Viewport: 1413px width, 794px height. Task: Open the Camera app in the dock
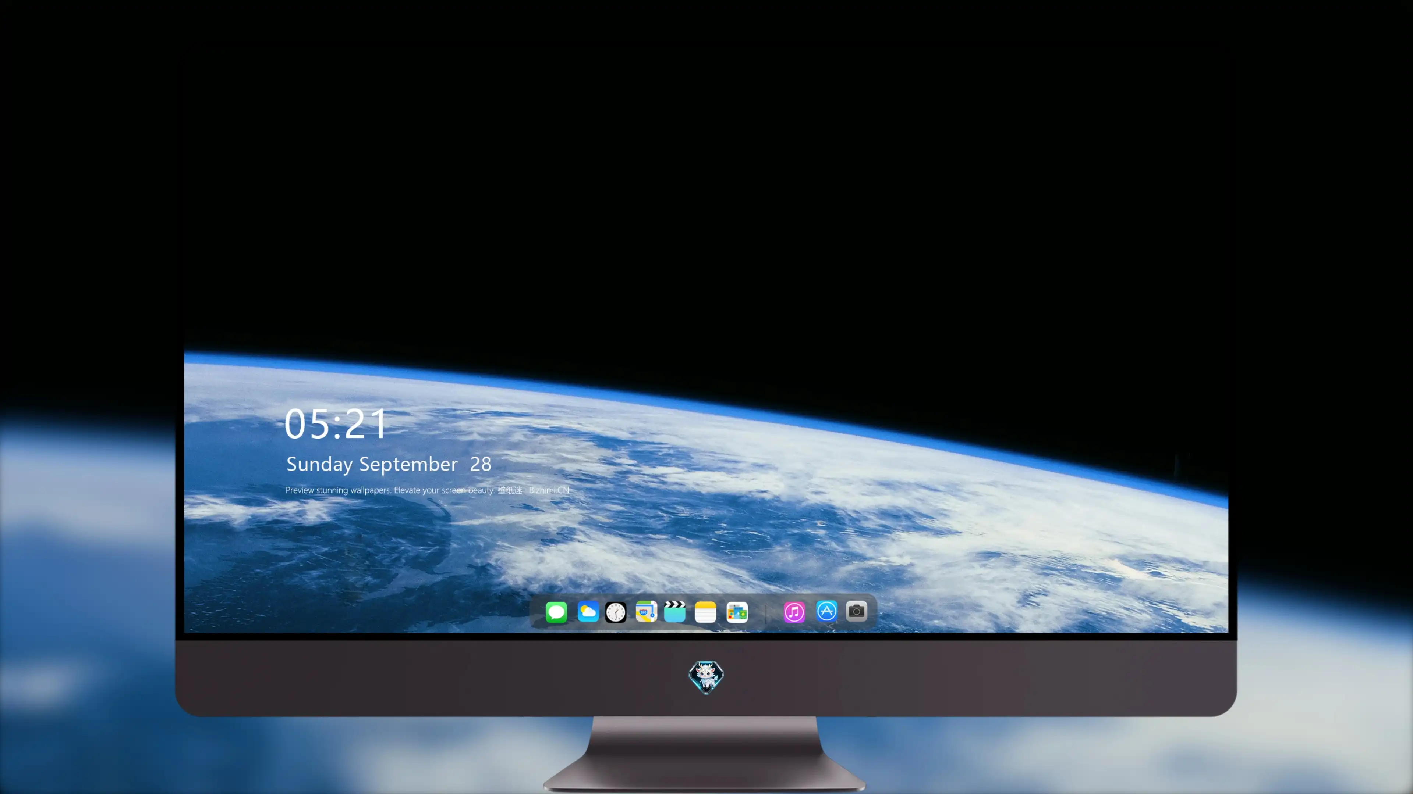pyautogui.click(x=856, y=611)
